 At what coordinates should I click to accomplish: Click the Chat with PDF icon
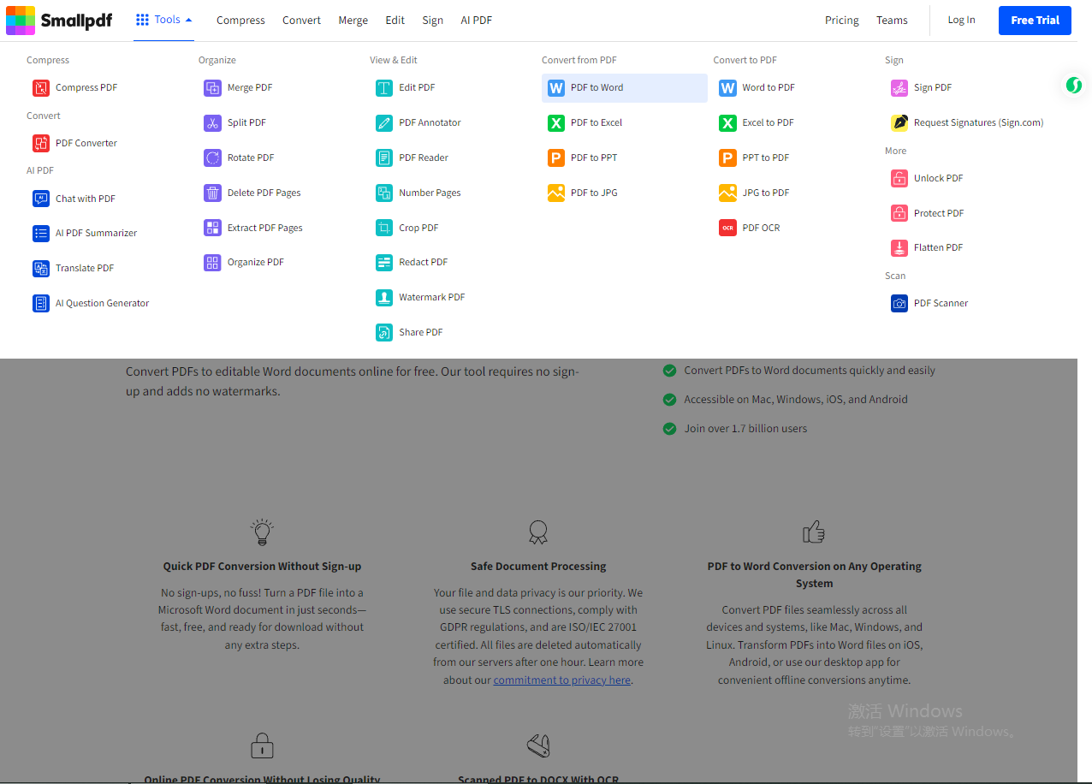pos(41,199)
